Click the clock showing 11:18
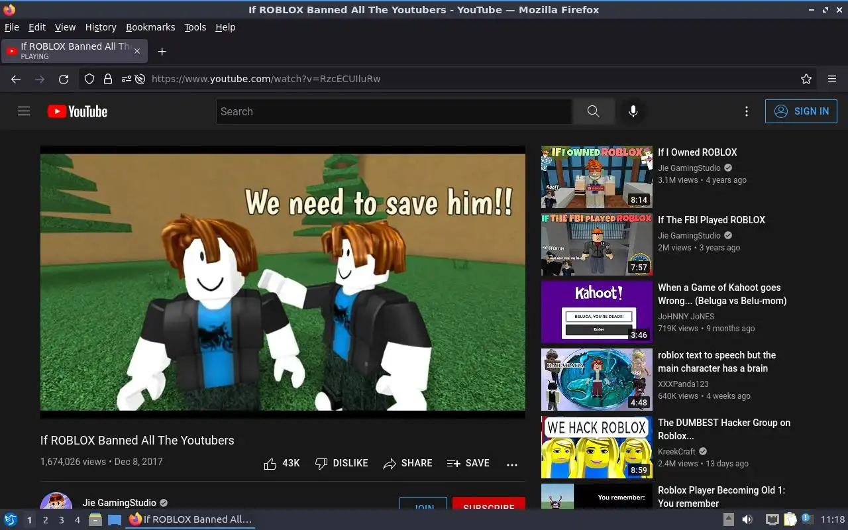Image resolution: width=848 pixels, height=530 pixels. coord(833,519)
